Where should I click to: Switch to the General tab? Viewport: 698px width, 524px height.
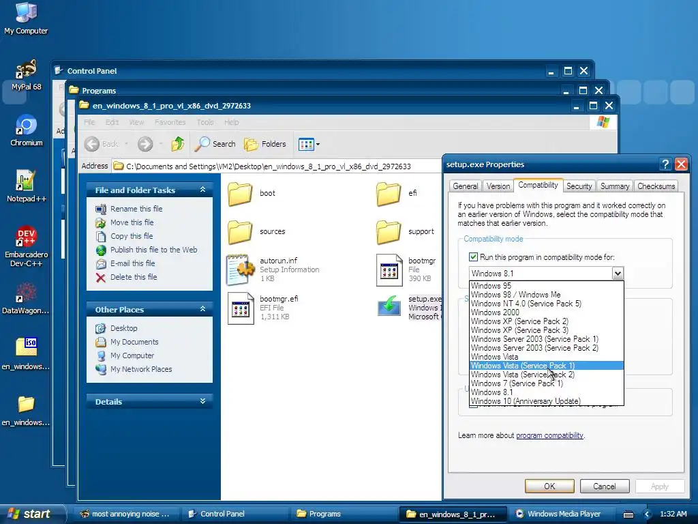pyautogui.click(x=465, y=186)
